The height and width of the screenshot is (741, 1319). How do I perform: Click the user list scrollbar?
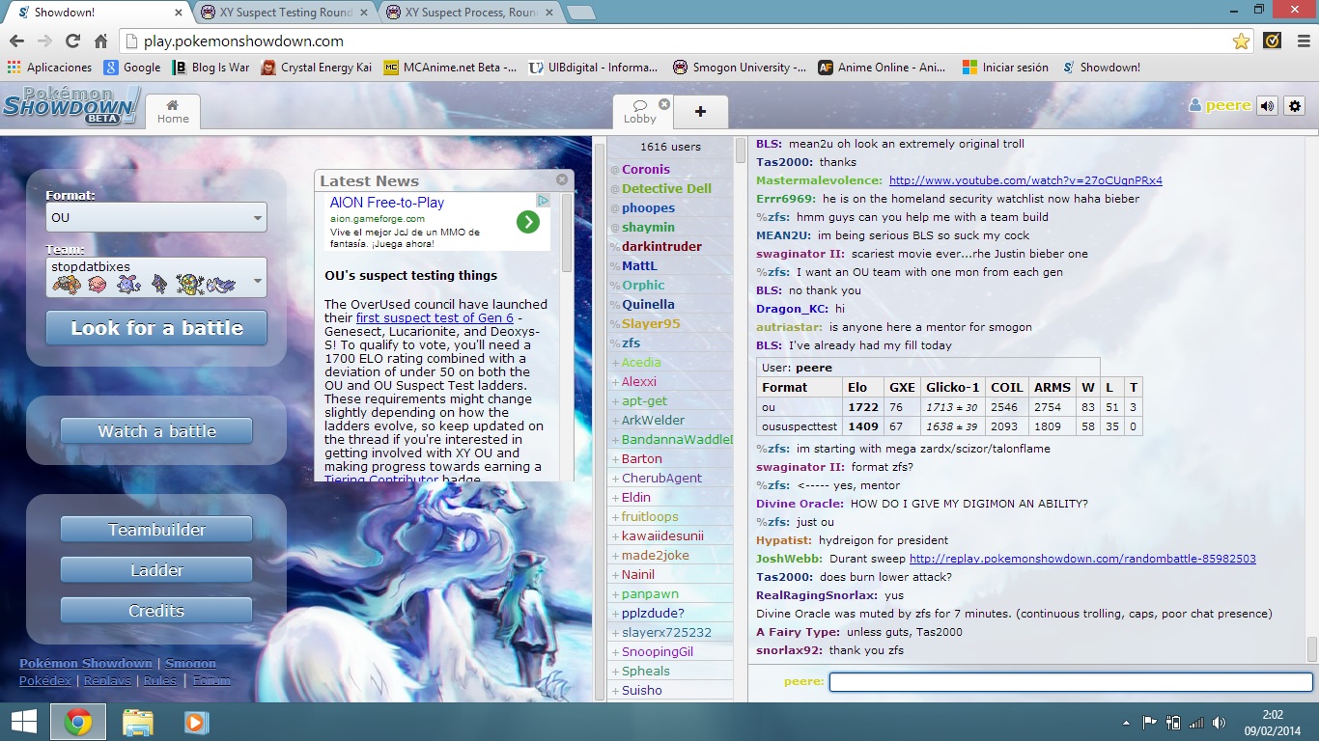click(x=741, y=151)
